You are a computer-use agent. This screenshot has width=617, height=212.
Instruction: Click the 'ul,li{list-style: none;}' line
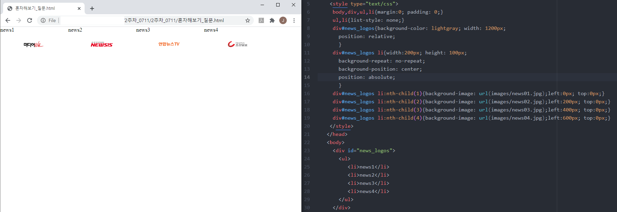pyautogui.click(x=368, y=20)
